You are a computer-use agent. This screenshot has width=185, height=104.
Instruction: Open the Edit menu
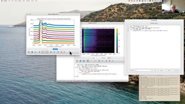pos(12,1)
